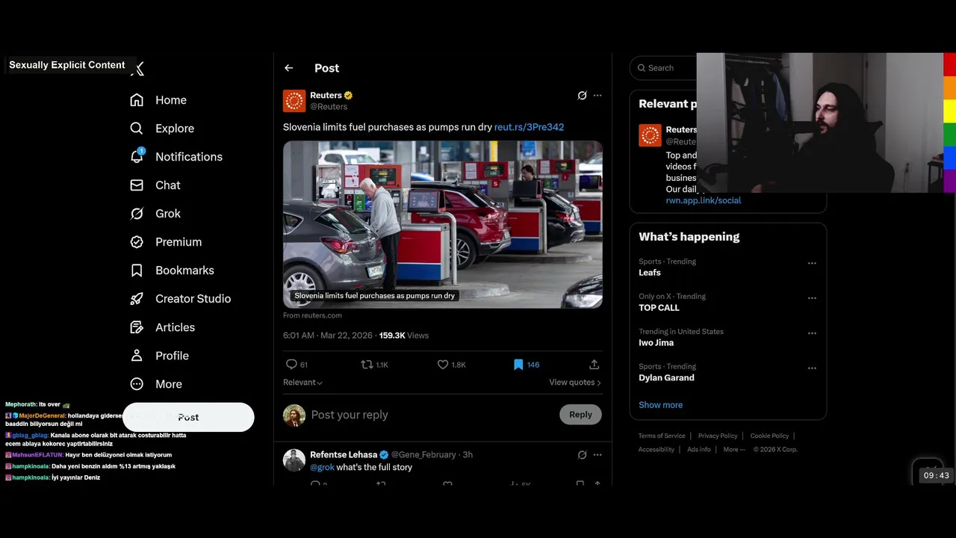Open the Creator Studio rocket icon

pyautogui.click(x=137, y=299)
